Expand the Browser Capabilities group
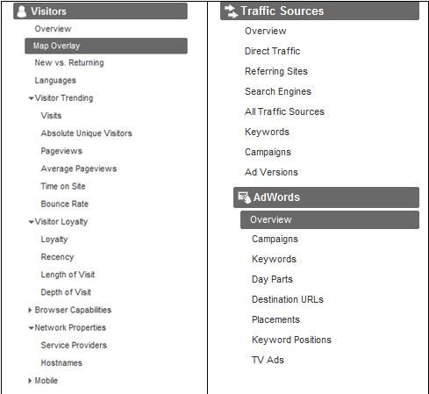The width and height of the screenshot is (429, 394). [x=30, y=310]
